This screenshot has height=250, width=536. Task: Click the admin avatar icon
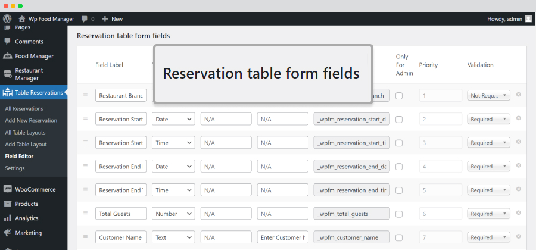pos(528,19)
